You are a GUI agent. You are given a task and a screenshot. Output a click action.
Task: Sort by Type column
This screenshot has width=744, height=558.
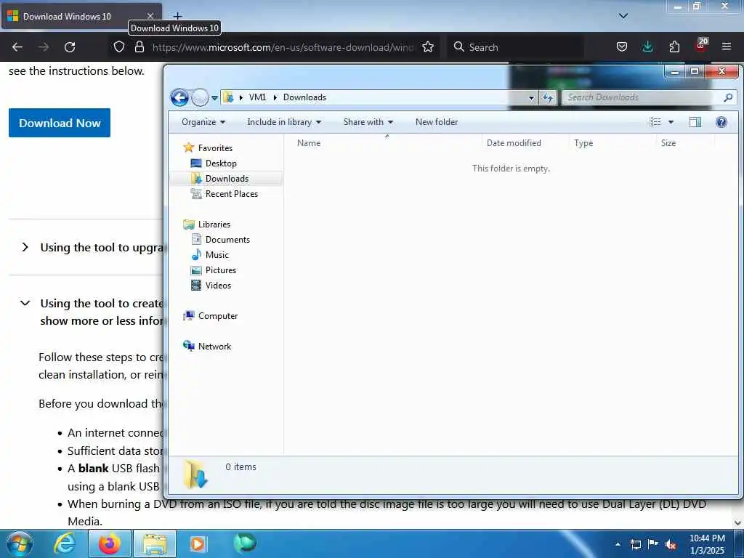pos(612,143)
